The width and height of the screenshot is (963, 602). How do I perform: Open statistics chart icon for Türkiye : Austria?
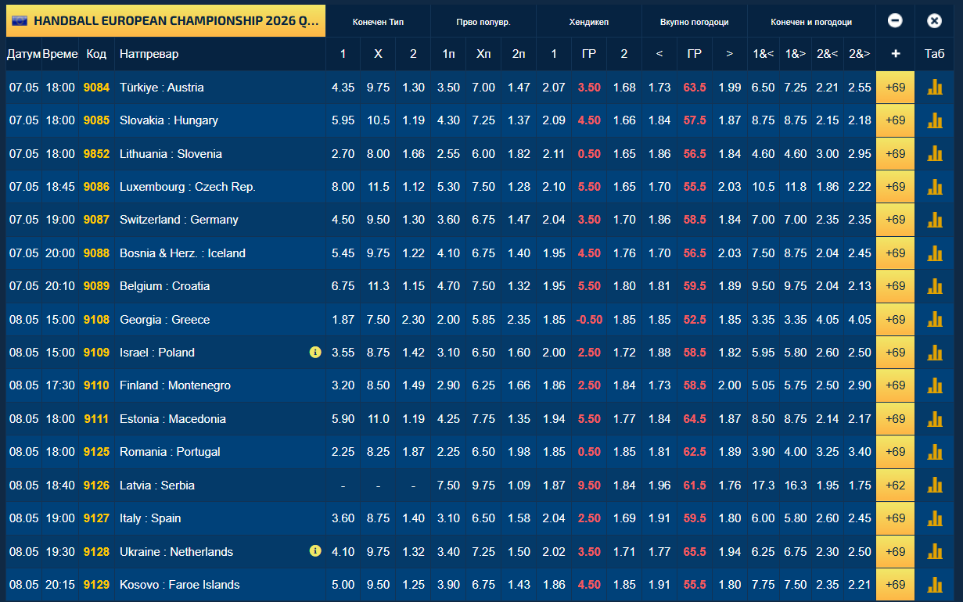point(934,88)
